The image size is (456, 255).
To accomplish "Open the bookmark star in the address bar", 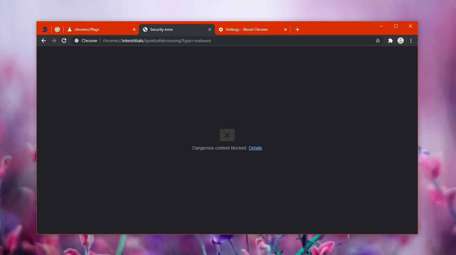I will pos(378,41).
